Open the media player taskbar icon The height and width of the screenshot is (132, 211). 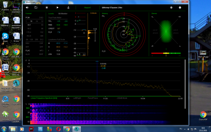point(22,129)
